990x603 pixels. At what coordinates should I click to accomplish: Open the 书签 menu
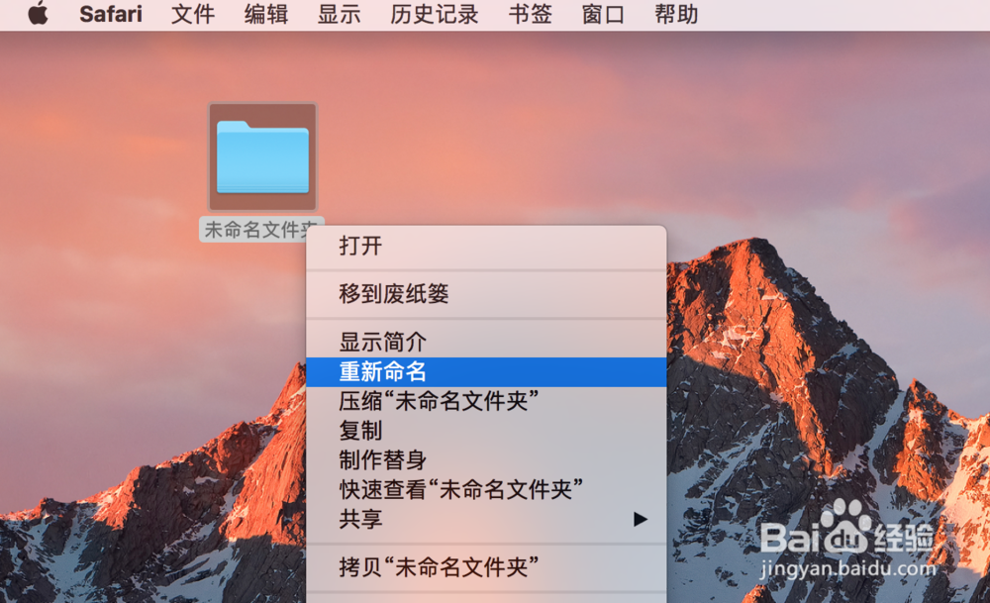click(x=531, y=14)
